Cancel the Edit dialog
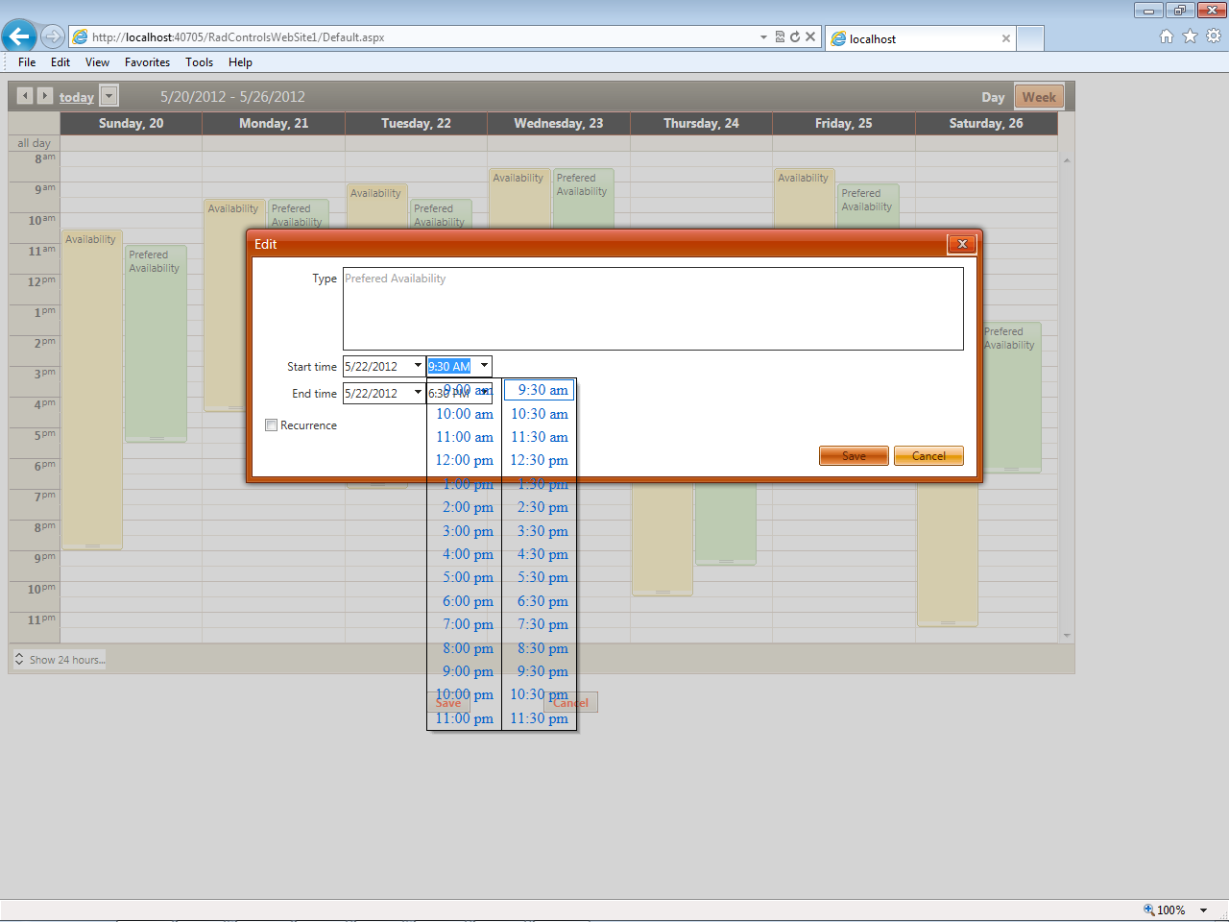This screenshot has height=922, width=1229. 928,456
